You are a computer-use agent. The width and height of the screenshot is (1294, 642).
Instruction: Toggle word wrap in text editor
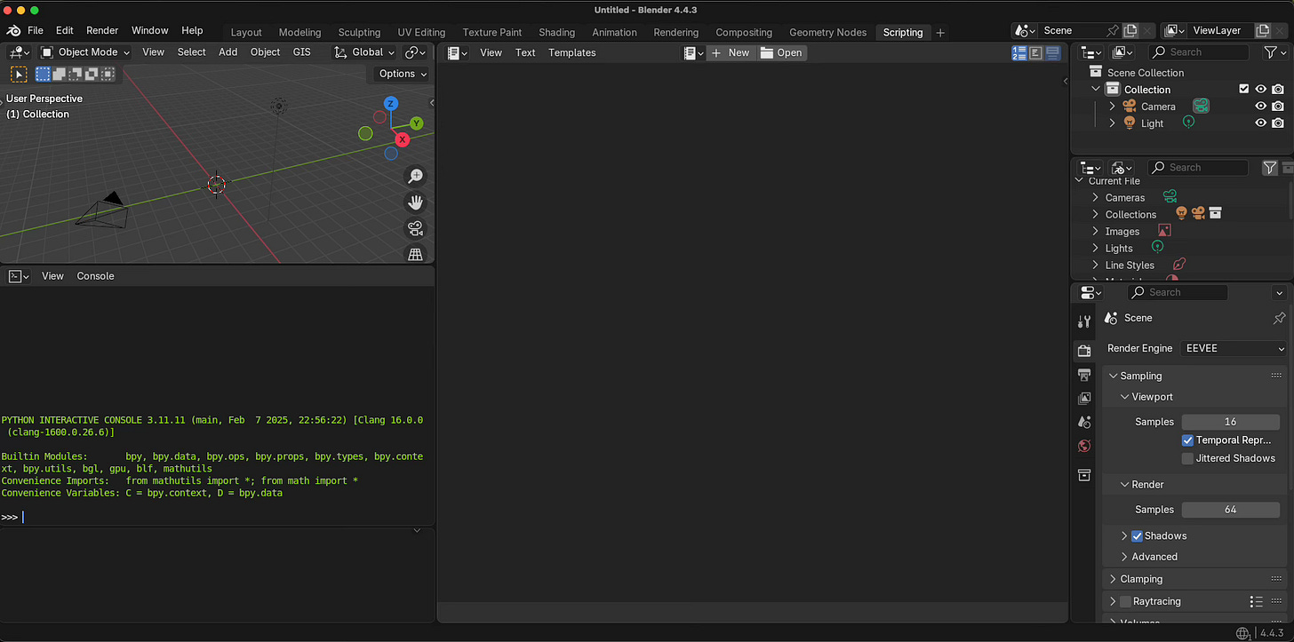pyautogui.click(x=1036, y=53)
